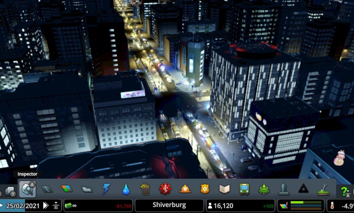Open the Districts tool

(87, 189)
